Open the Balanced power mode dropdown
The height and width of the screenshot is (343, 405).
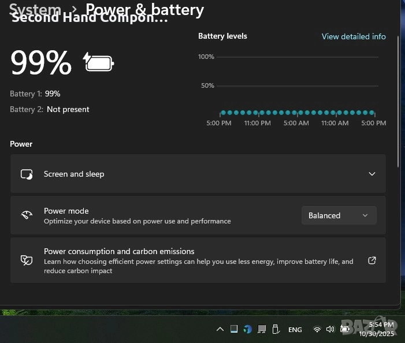point(339,215)
